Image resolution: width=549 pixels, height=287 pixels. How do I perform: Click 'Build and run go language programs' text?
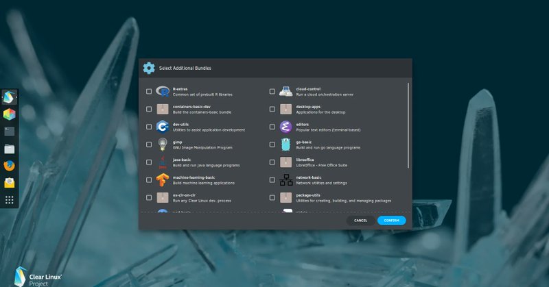328,147
